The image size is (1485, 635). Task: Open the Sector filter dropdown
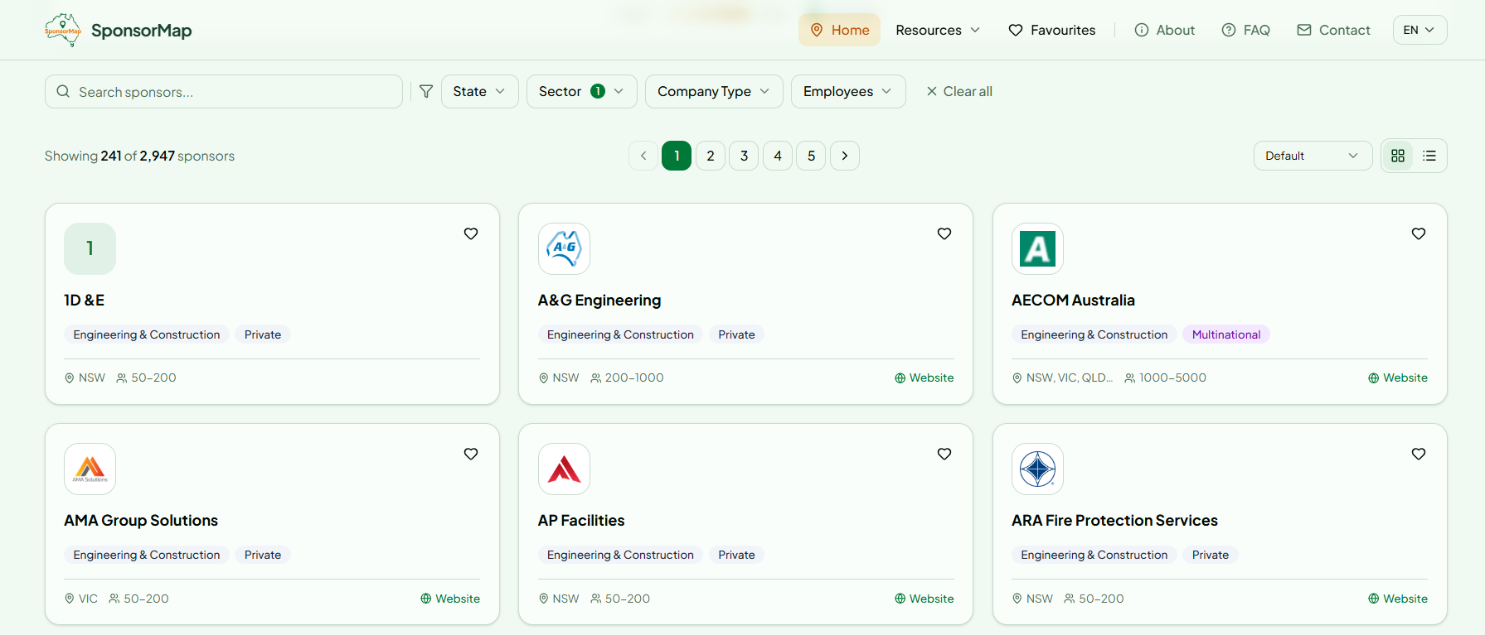click(x=581, y=91)
